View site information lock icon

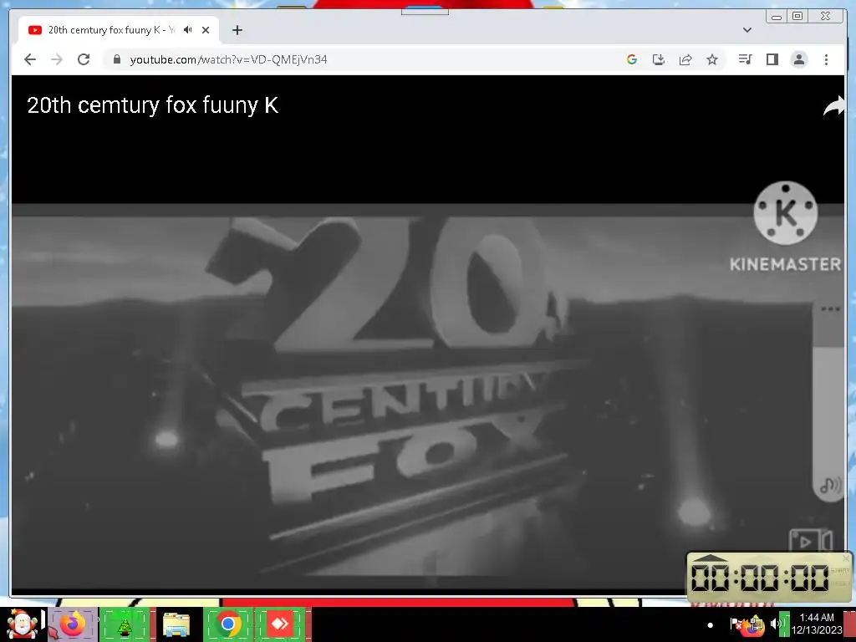[116, 59]
